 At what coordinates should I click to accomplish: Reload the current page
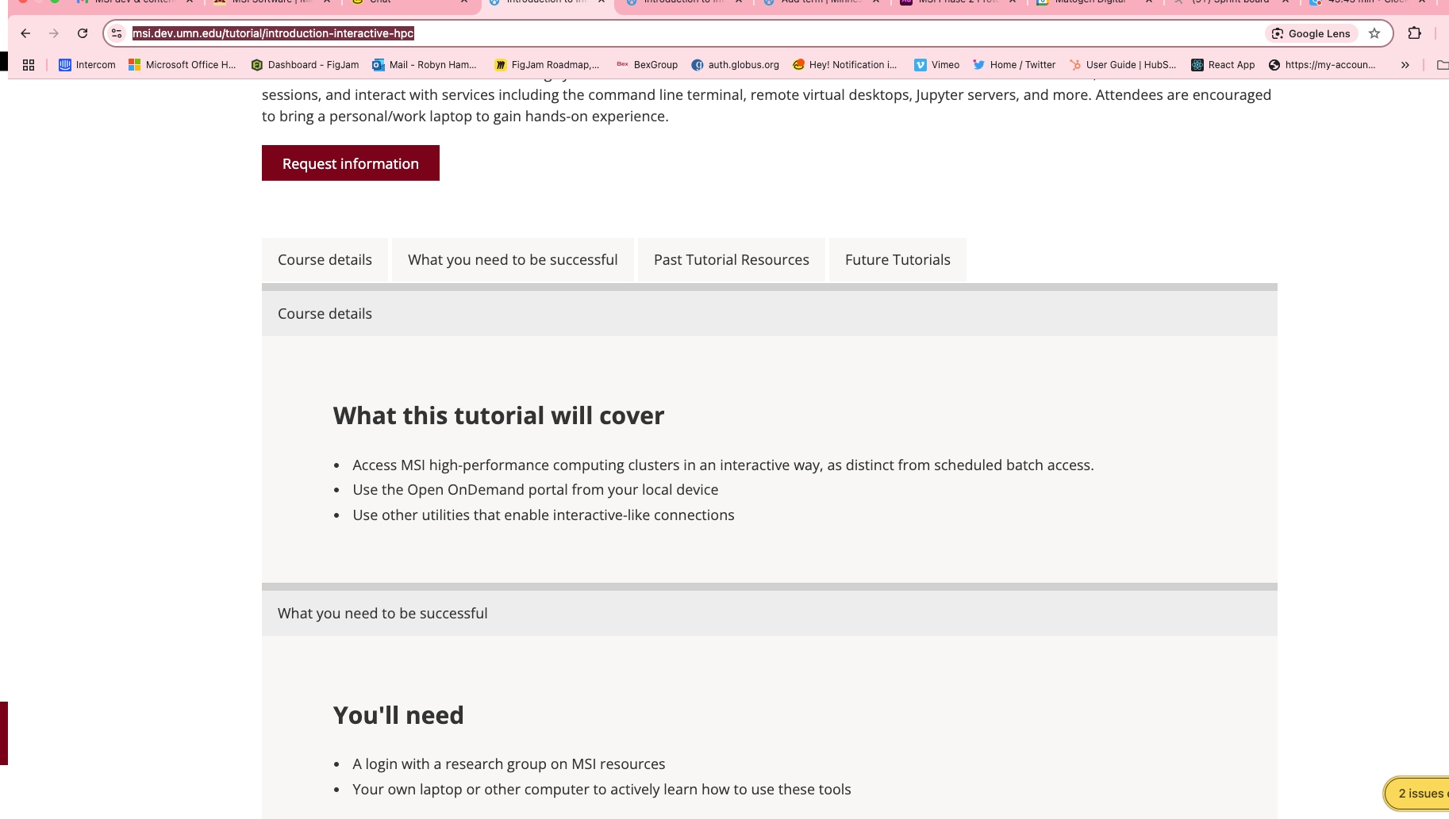coord(83,33)
